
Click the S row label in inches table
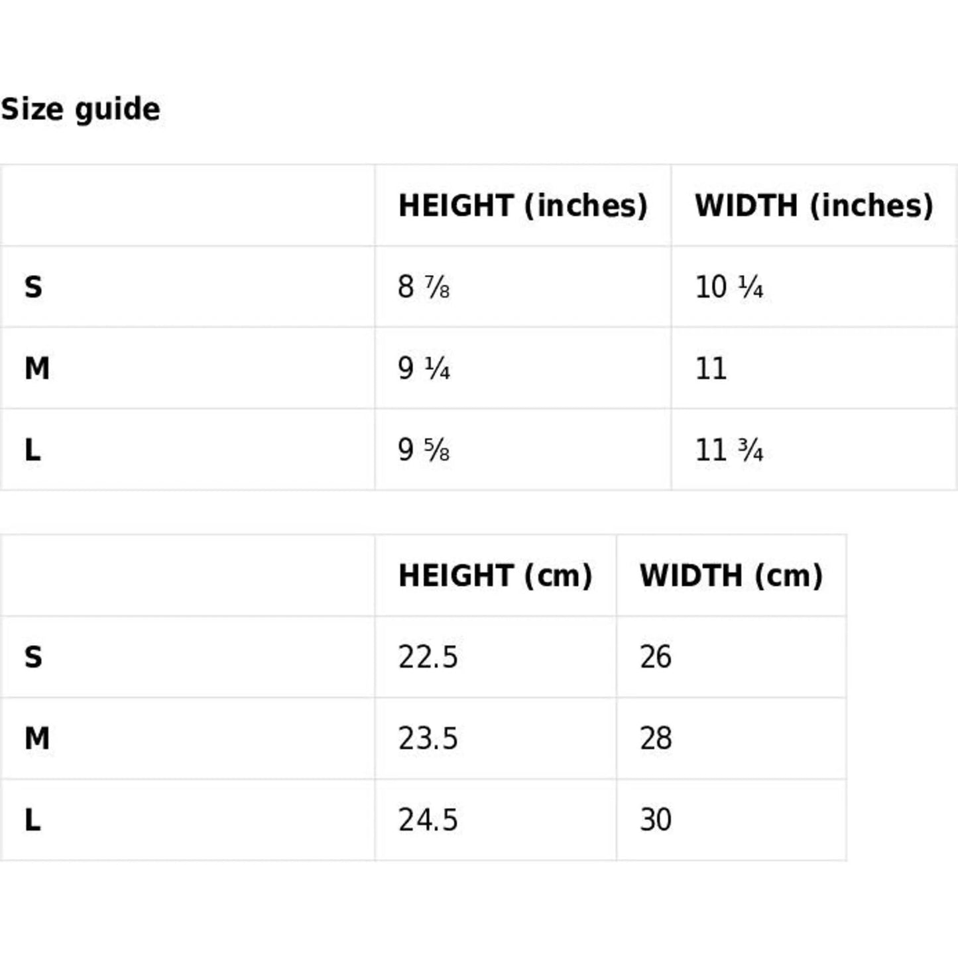coord(33,287)
